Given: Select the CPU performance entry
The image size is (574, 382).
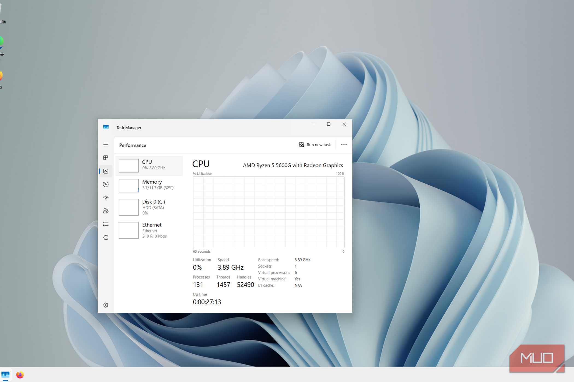Looking at the screenshot, I should (149, 166).
